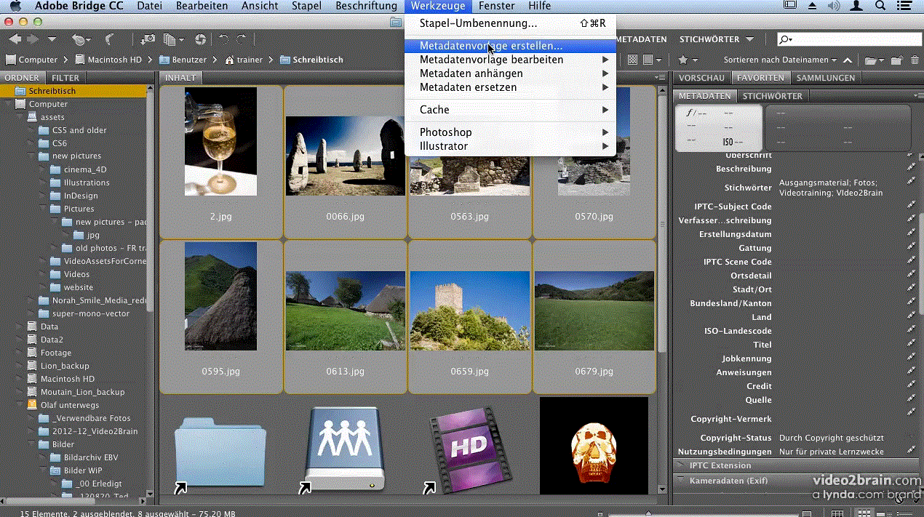Open recent folder icon dropdown
Viewport: 924px width, 517px height.
coord(874,60)
